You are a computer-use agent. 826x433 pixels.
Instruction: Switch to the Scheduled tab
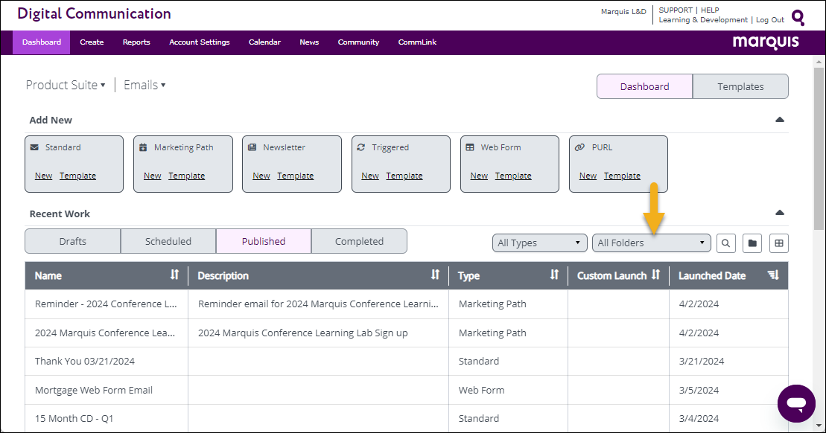click(x=168, y=241)
